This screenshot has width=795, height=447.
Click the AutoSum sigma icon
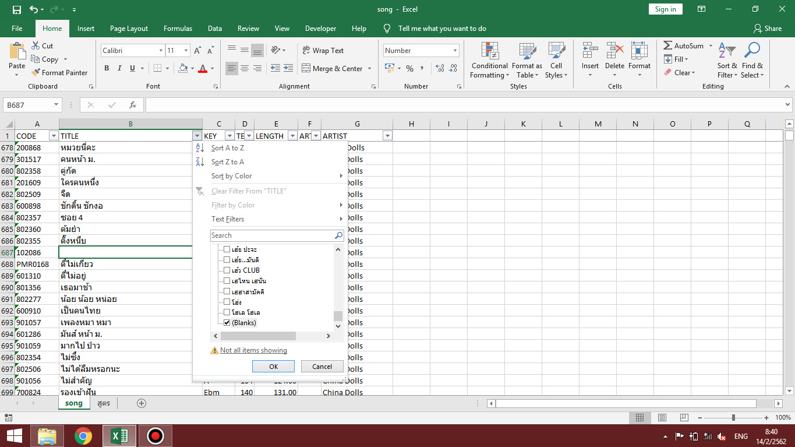coord(667,46)
